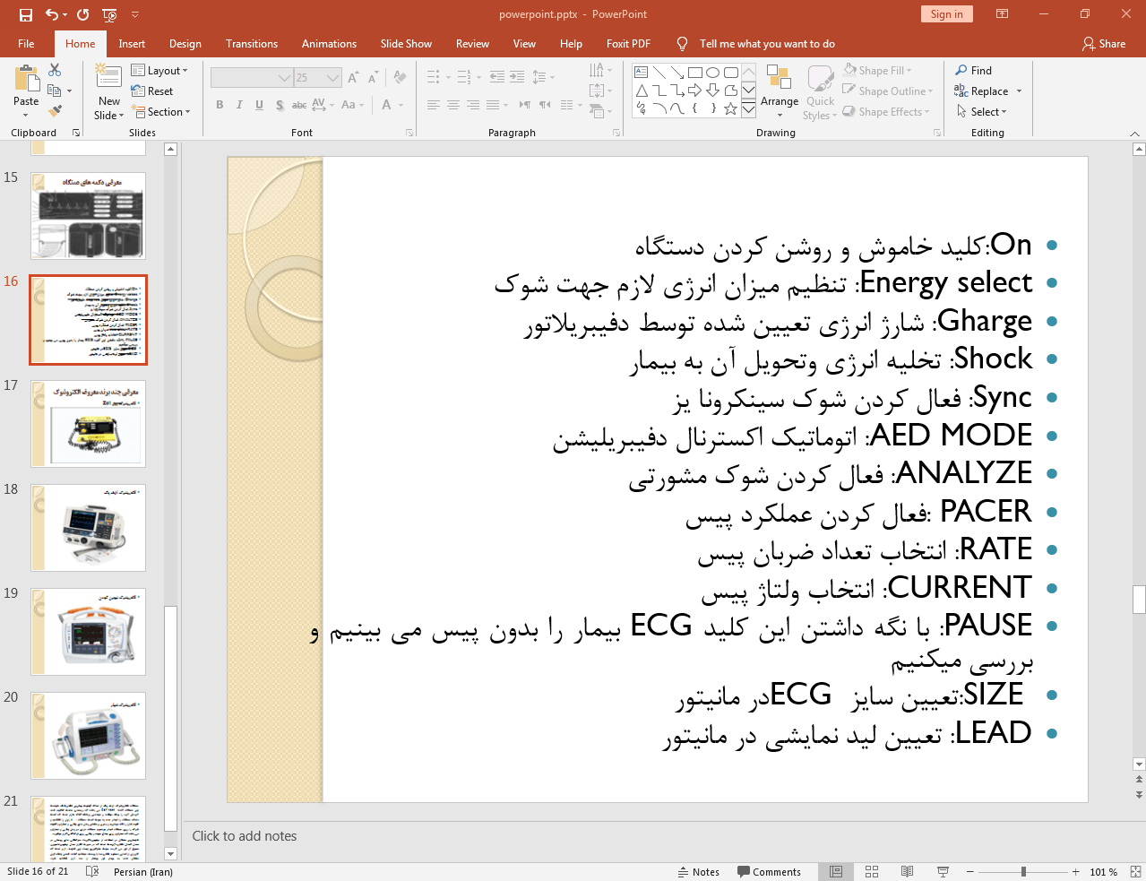This screenshot has width=1146, height=881.
Task: Toggle Notes pane from status bar
Action: click(x=699, y=871)
